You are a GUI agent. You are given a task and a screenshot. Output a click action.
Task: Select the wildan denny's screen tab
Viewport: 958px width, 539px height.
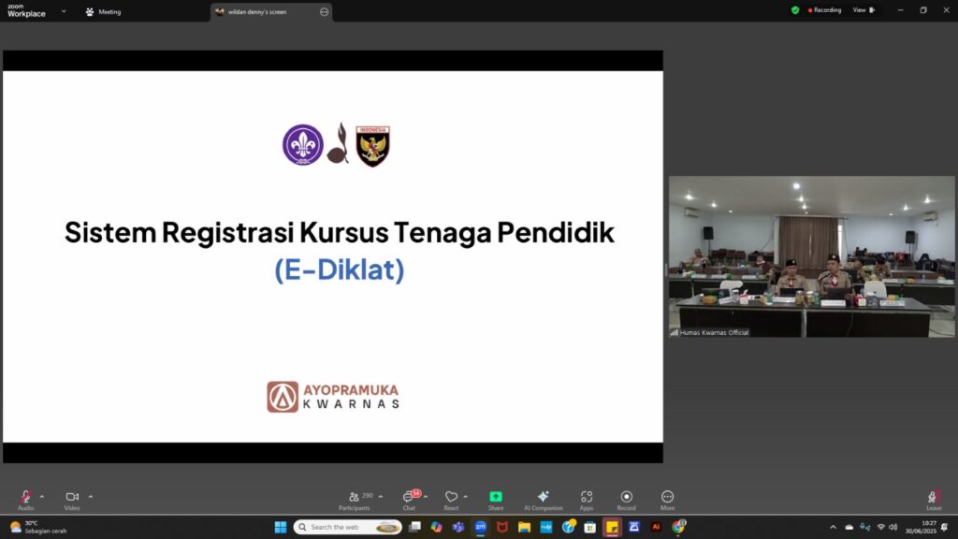coord(271,11)
